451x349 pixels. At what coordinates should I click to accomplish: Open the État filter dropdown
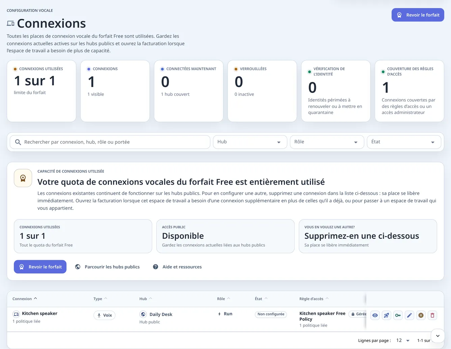[404, 142]
